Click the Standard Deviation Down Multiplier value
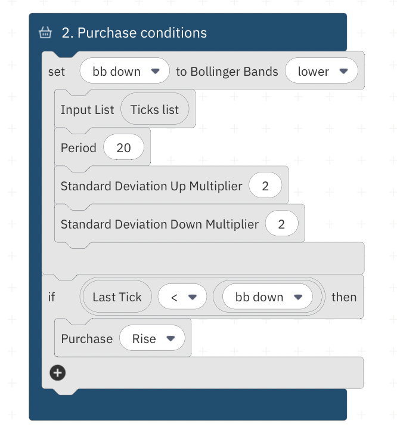Viewport: 397px width, 432px height. tap(281, 224)
